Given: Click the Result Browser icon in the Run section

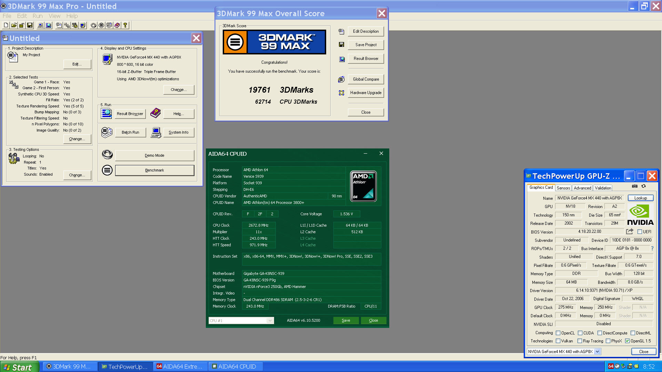Looking at the screenshot, I should [x=106, y=113].
